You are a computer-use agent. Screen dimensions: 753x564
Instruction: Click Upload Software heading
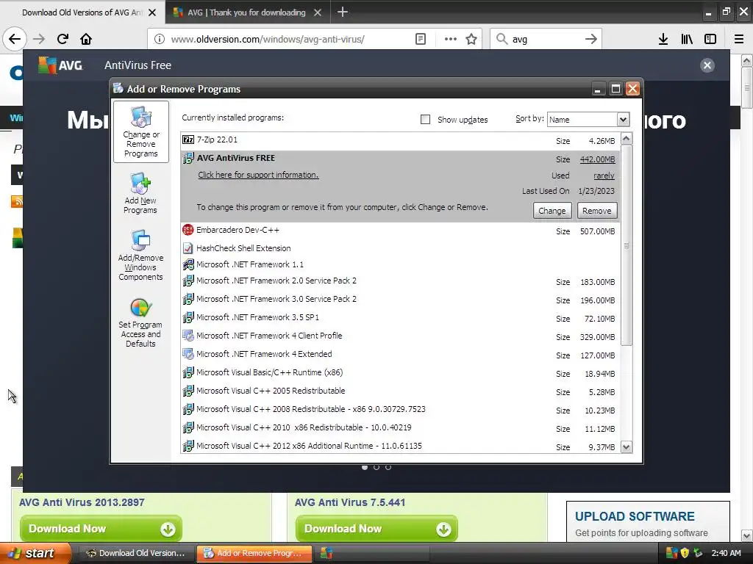pyautogui.click(x=635, y=516)
